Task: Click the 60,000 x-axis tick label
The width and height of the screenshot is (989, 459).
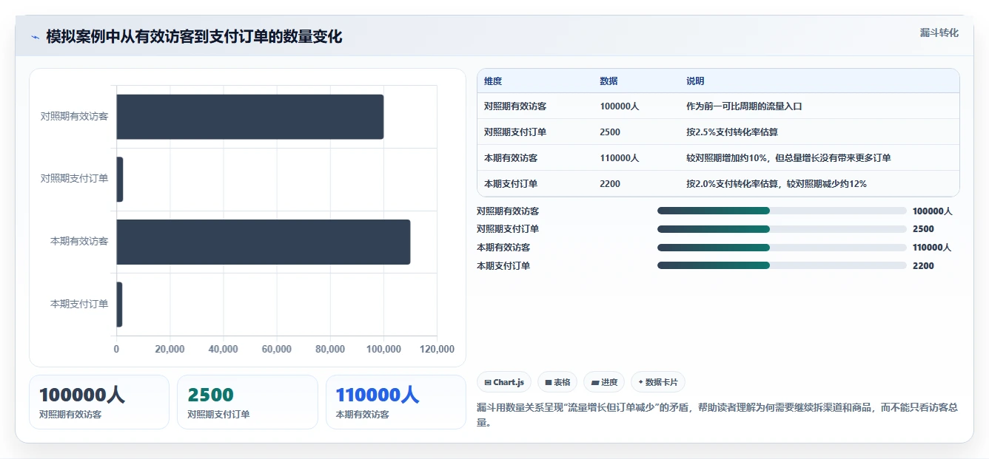Action: click(277, 350)
